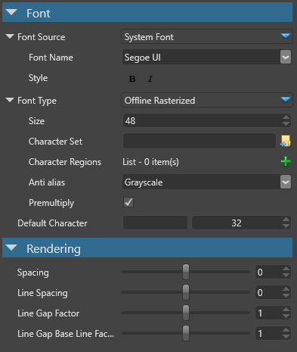Click the Line Spacing slider handle
Viewport: 297px width, 352px height.
click(186, 292)
